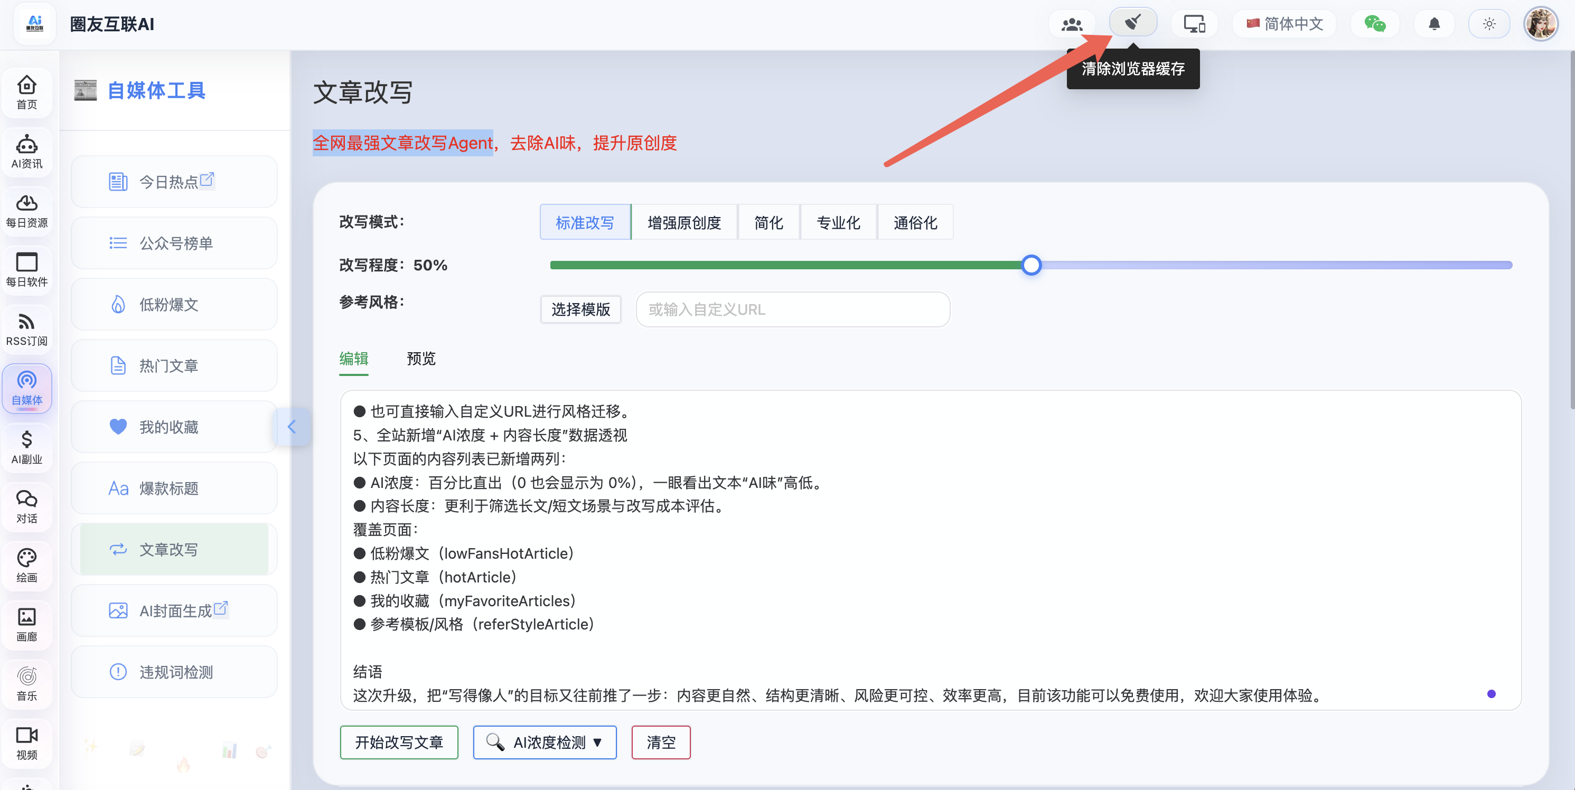Click the users group icon in header
The width and height of the screenshot is (1575, 790).
(x=1072, y=24)
